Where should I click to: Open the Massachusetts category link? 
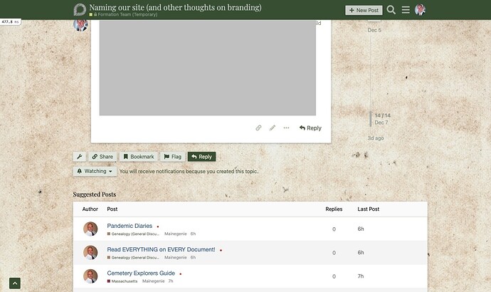pyautogui.click(x=122, y=281)
